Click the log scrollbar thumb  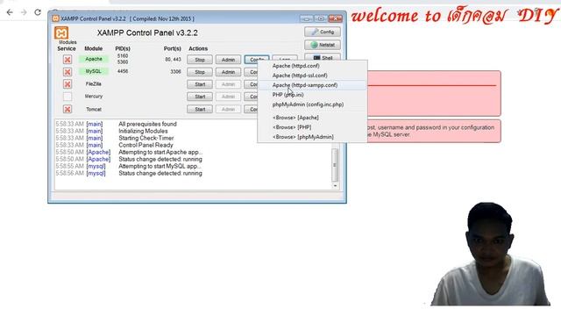[335, 165]
